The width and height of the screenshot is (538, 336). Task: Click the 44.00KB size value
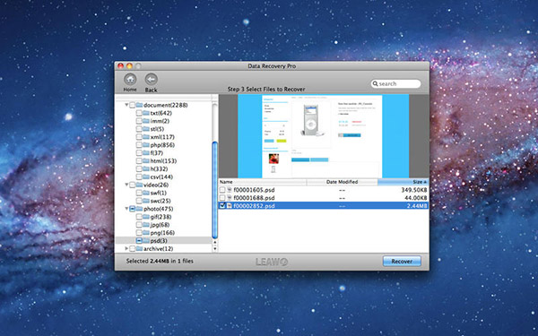[x=415, y=198]
